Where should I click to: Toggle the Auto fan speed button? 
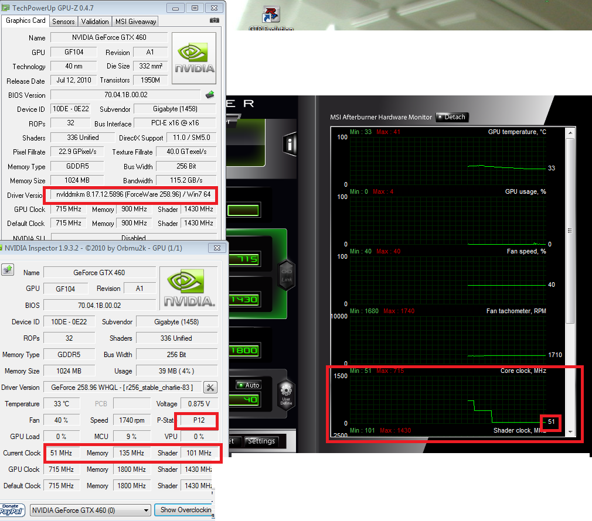[x=249, y=385]
